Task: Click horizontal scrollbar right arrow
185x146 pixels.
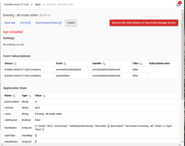Action: [x=180, y=145]
